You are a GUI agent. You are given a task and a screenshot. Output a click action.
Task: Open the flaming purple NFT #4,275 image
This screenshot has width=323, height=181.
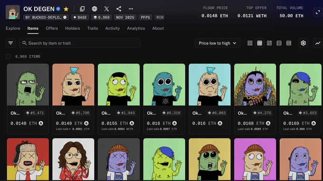[255, 85]
